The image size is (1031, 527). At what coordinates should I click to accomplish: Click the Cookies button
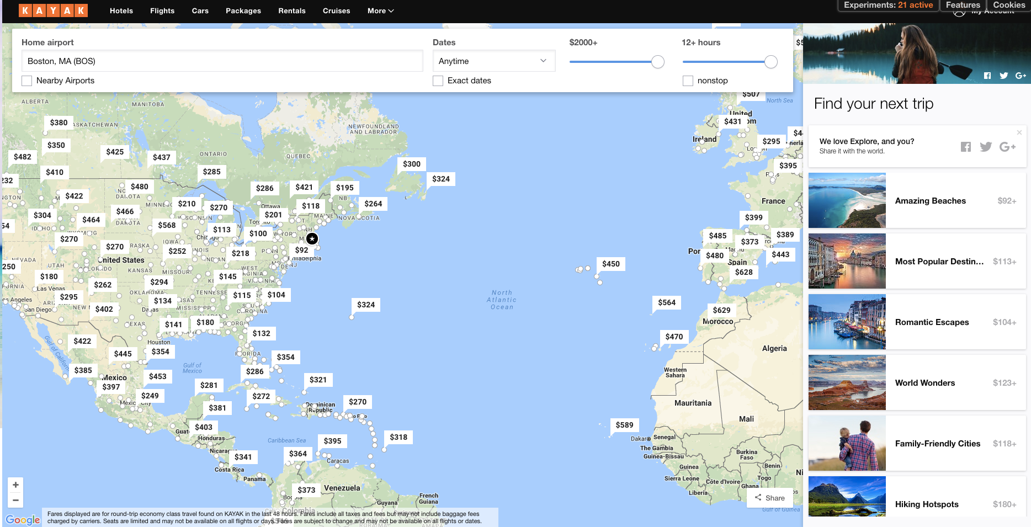pos(1009,5)
